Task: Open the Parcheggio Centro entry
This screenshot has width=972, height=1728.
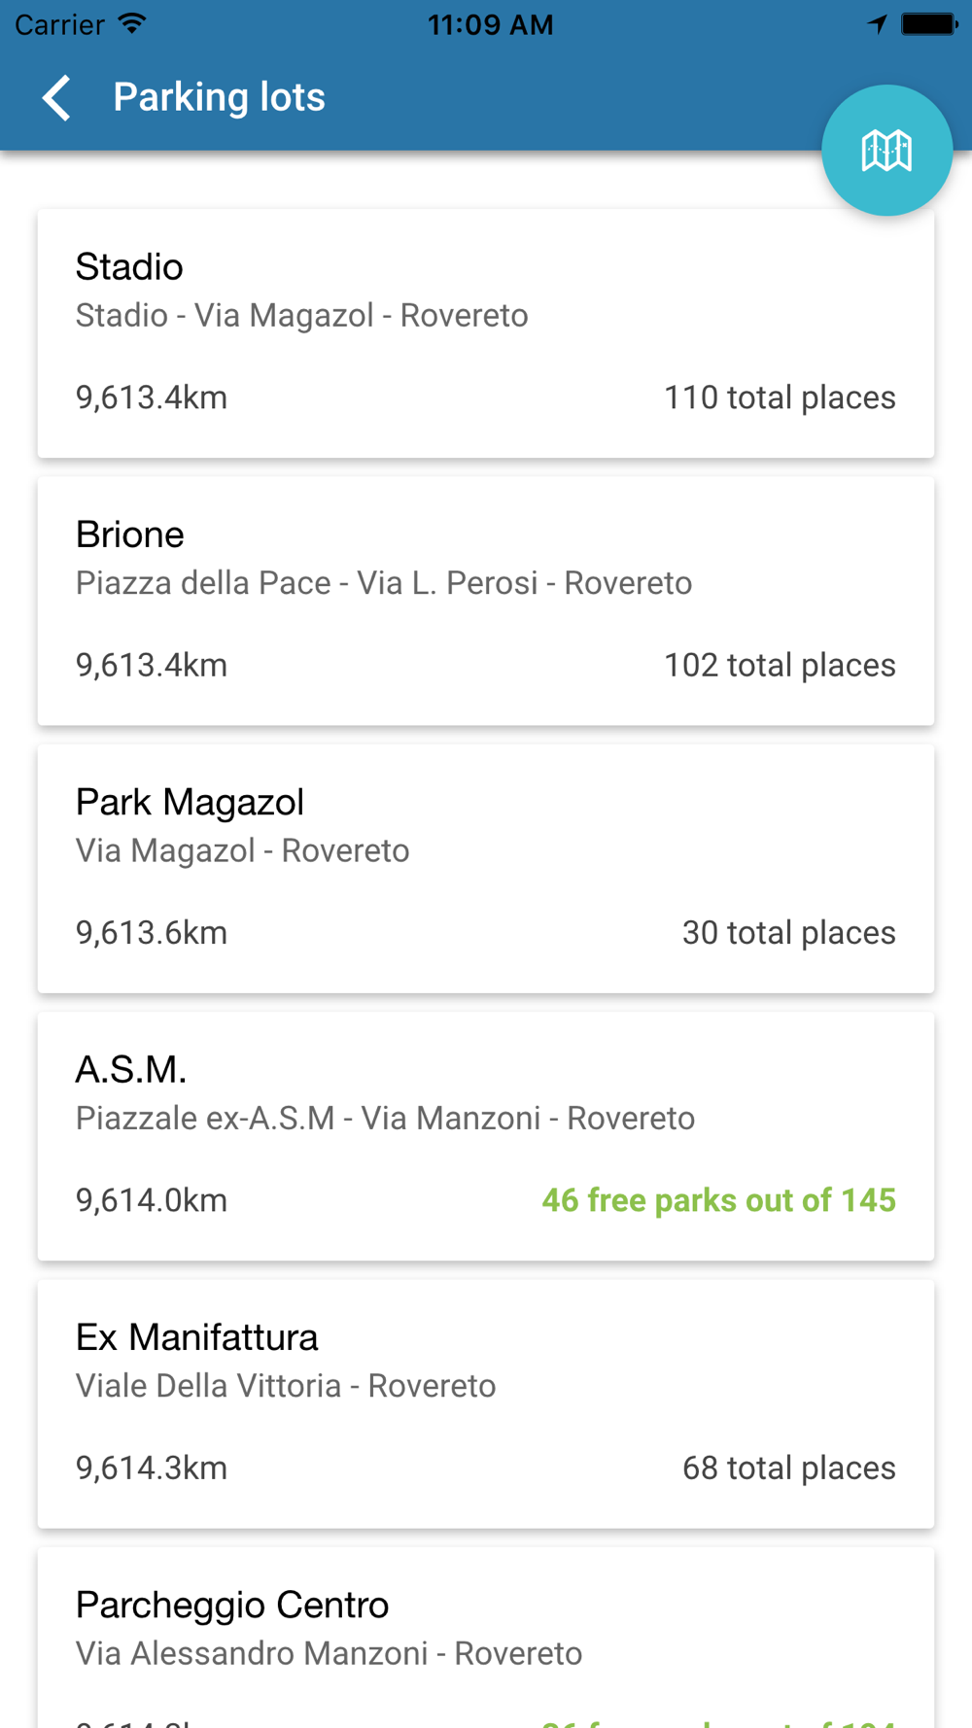Action: [486, 1633]
